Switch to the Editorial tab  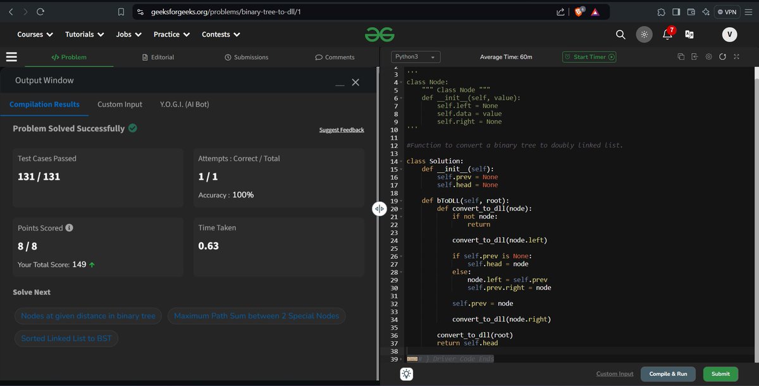pyautogui.click(x=158, y=57)
